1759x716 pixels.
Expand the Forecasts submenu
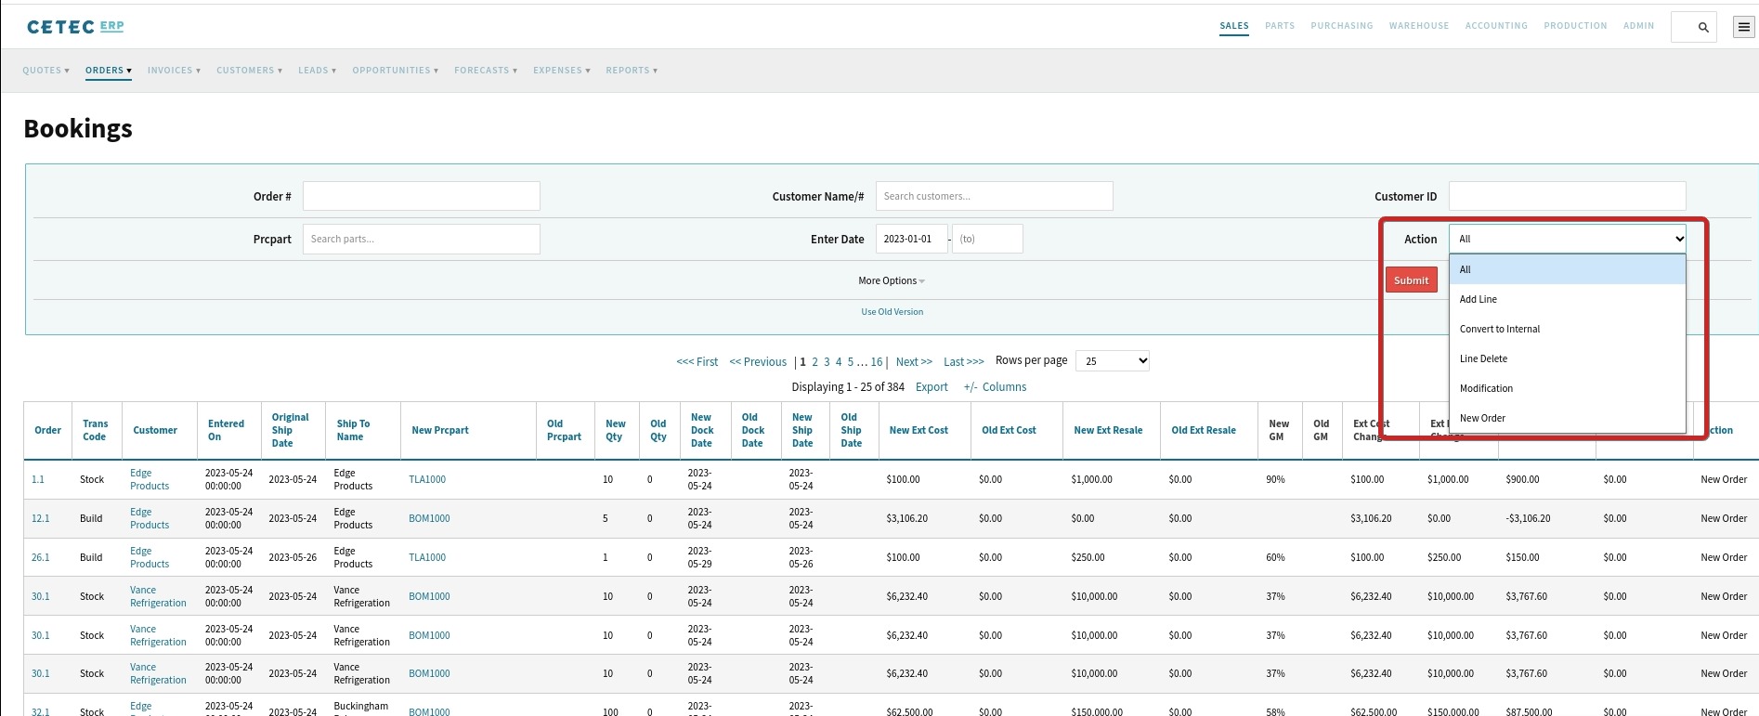[x=486, y=71]
